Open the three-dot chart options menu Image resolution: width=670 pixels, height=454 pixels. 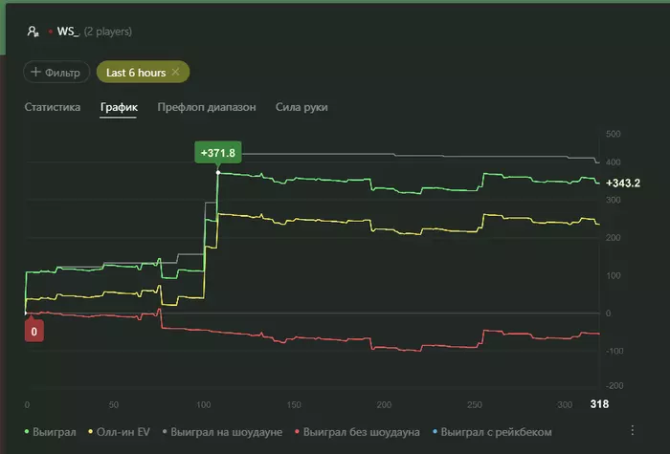[x=632, y=430]
